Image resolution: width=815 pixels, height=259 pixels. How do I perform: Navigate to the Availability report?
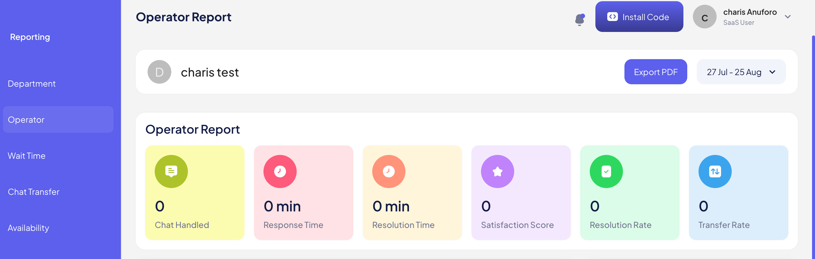pyautogui.click(x=28, y=228)
